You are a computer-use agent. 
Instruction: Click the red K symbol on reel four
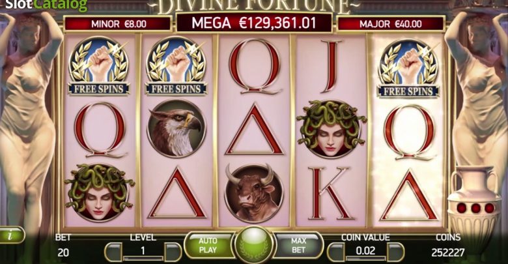coord(330,194)
